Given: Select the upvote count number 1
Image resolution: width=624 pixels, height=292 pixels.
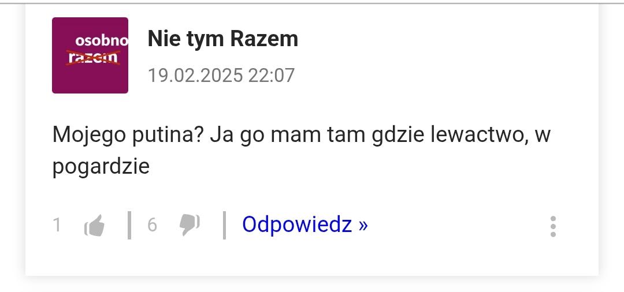Looking at the screenshot, I should point(57,225).
